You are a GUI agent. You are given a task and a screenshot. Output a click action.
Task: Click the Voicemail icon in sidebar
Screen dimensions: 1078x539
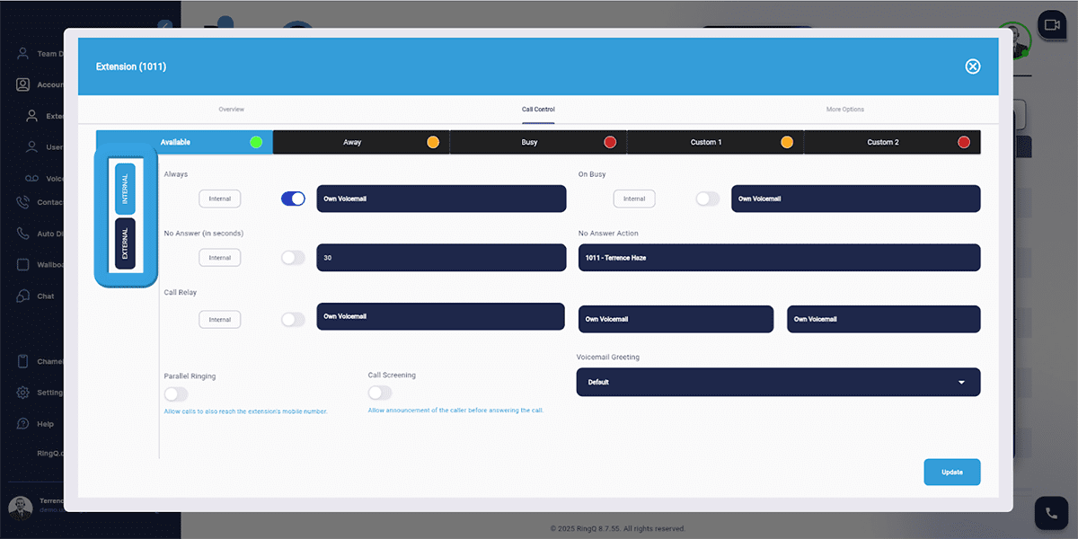pos(31,179)
